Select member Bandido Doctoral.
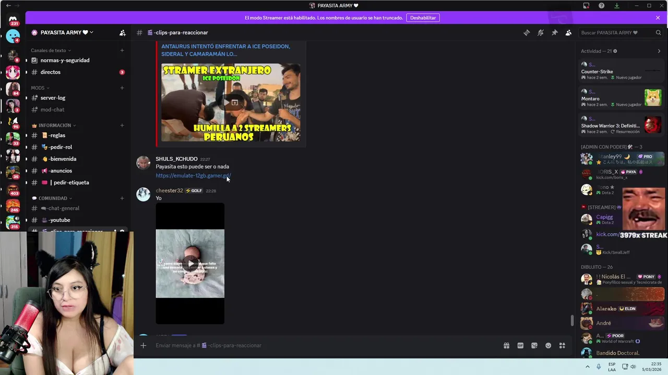Screen dimensions: 668x375 pos(621,353)
